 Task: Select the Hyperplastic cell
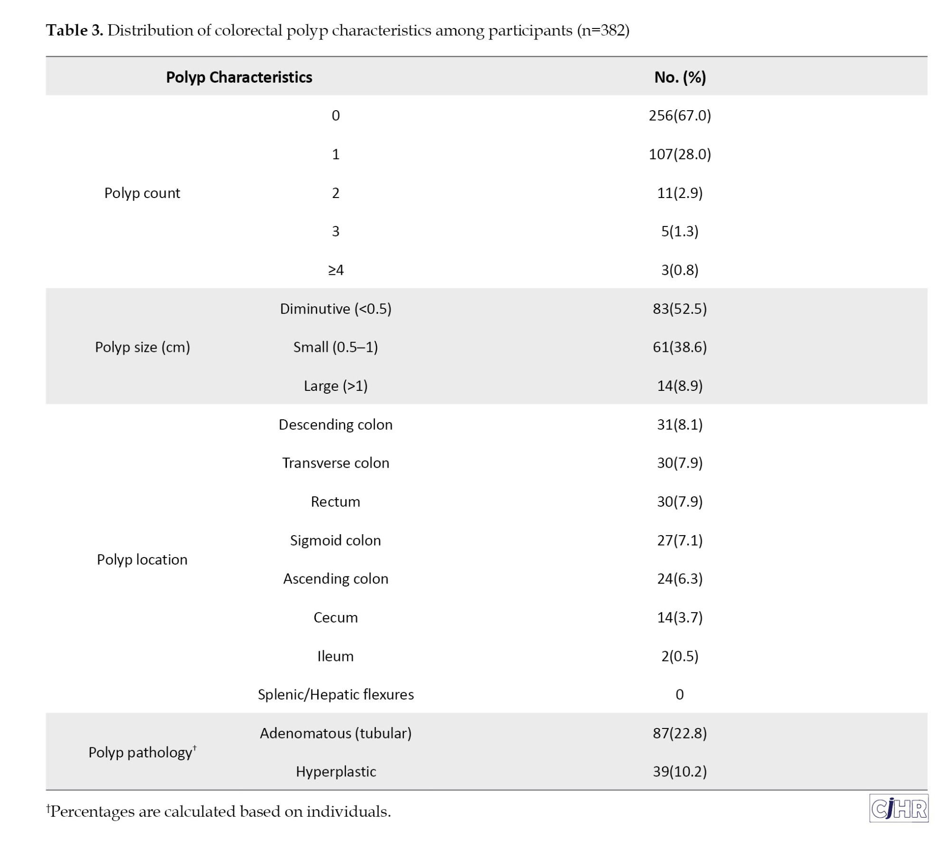pos(335,771)
